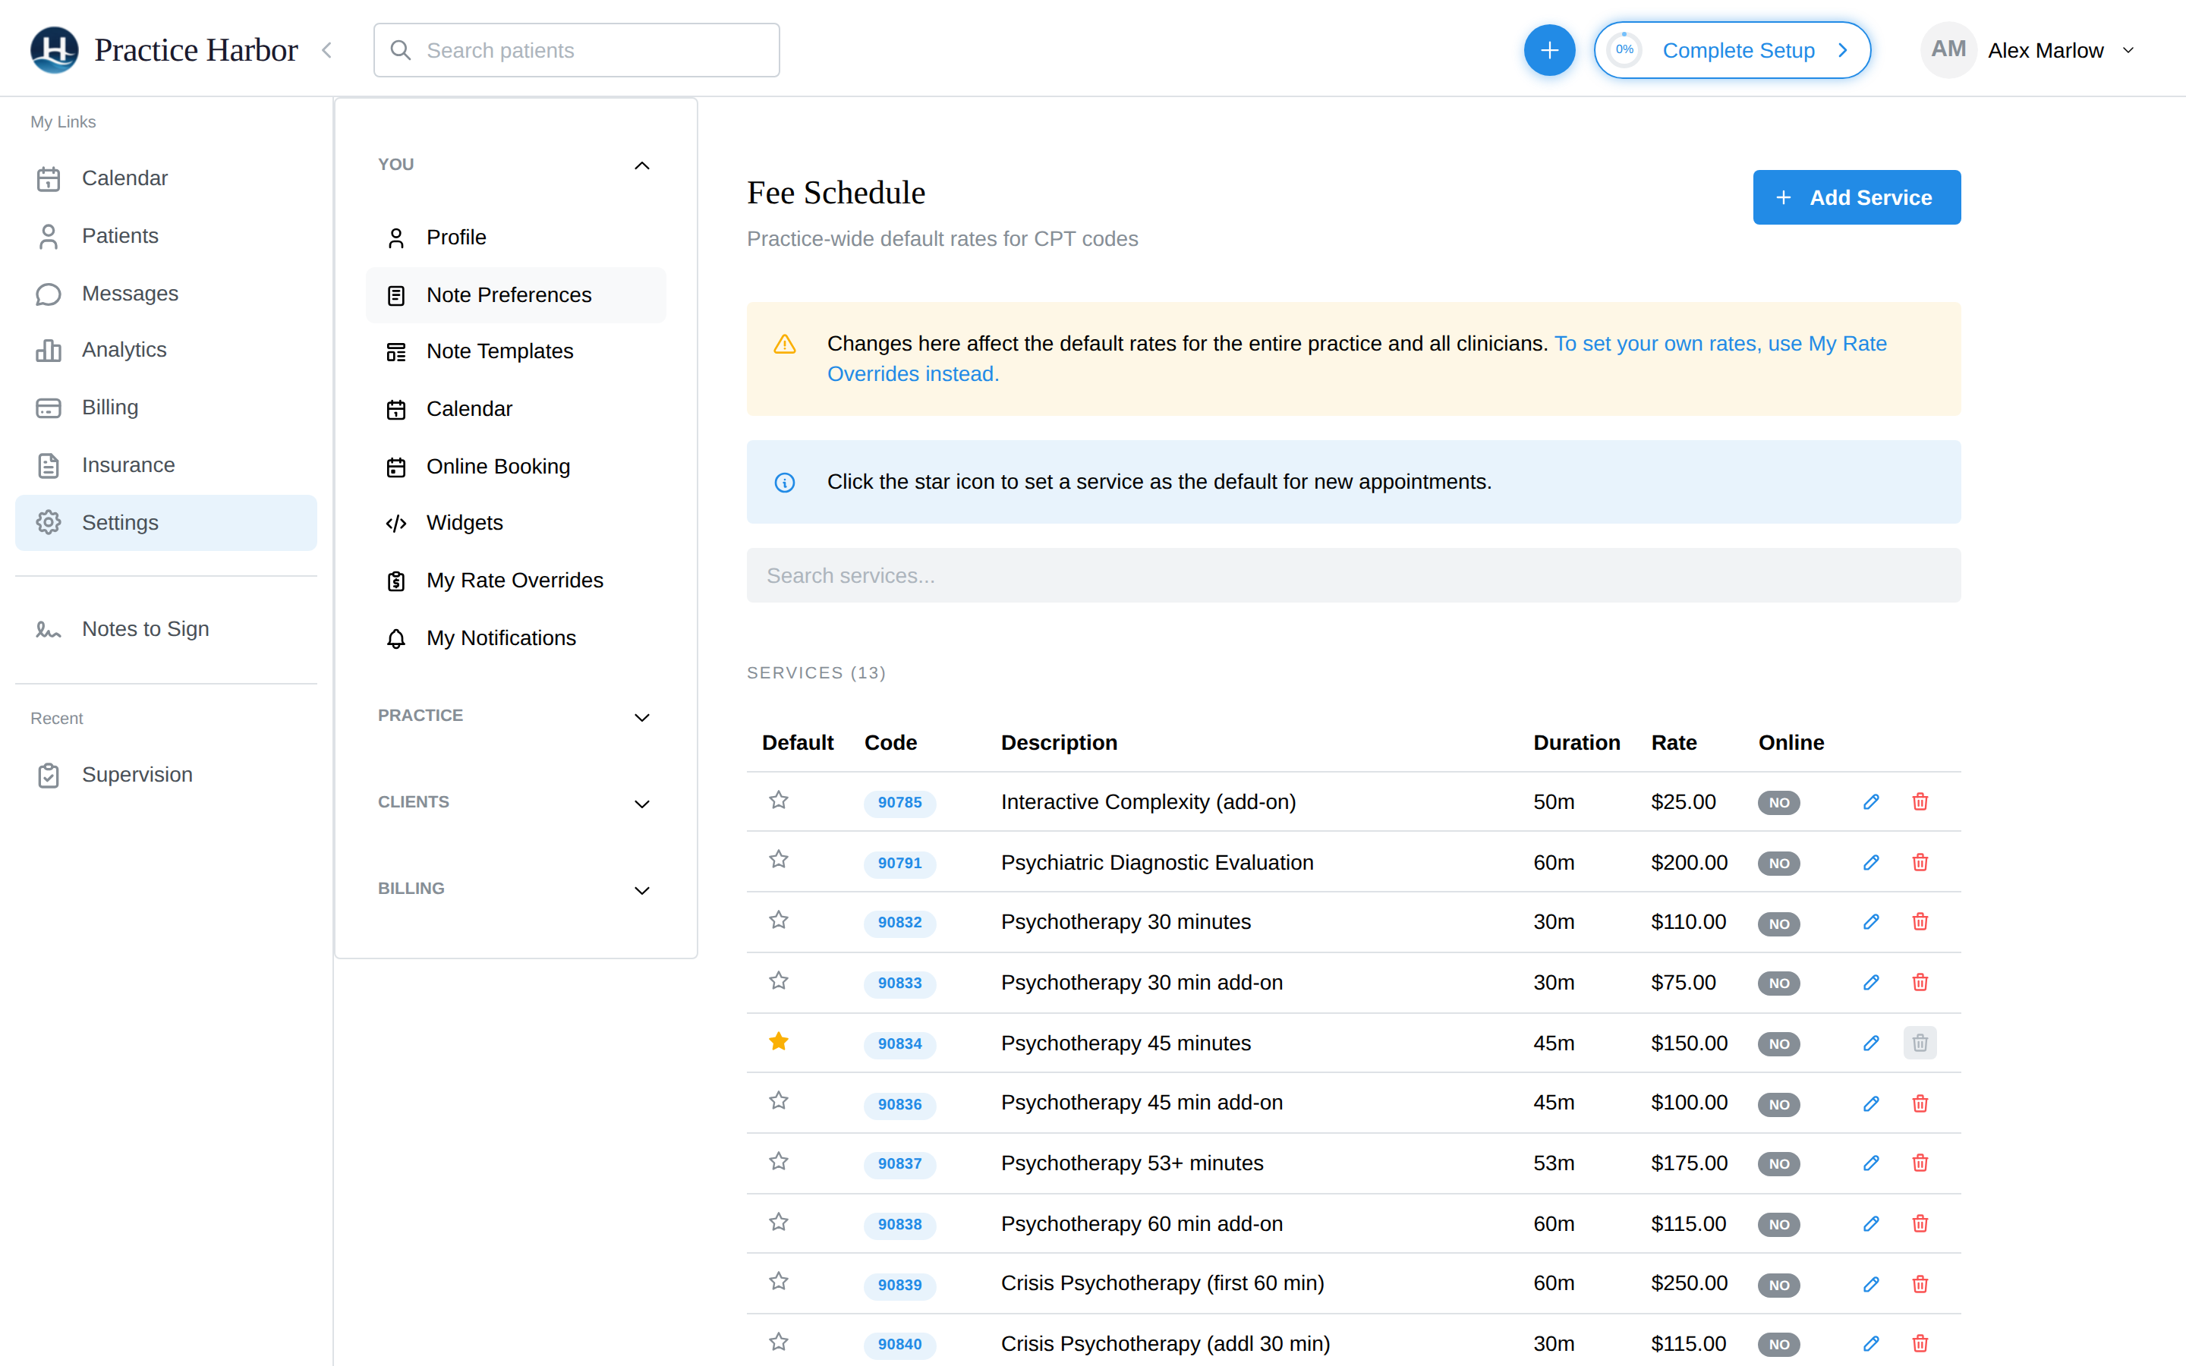
Task: Click the 0% setup progress ring
Action: pyautogui.click(x=1624, y=49)
